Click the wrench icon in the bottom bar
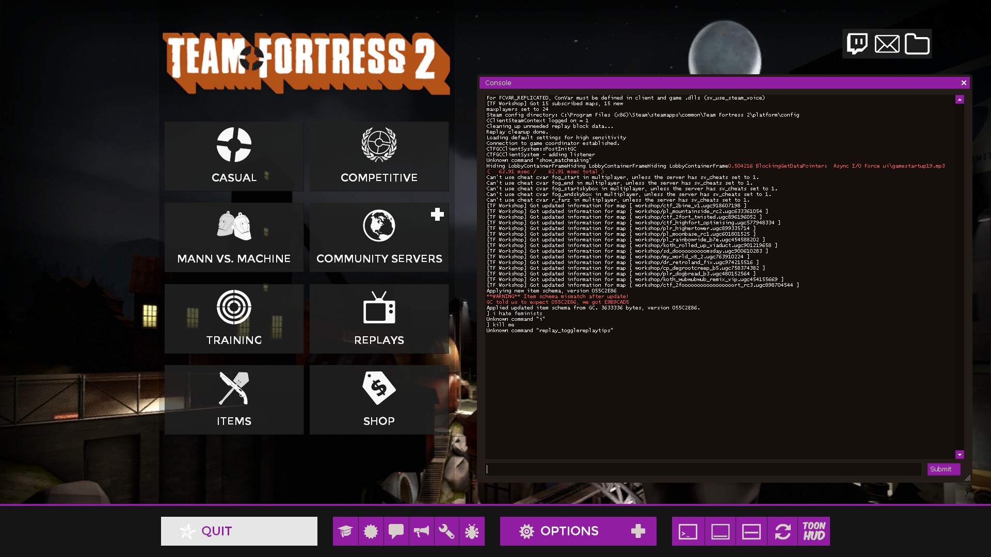Screen dimensions: 991x557 click(446, 531)
